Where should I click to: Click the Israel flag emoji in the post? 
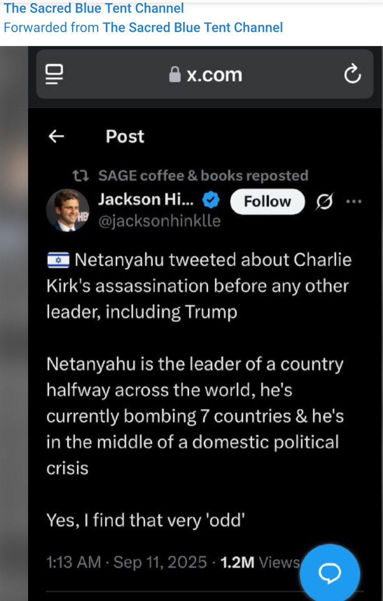[58, 260]
